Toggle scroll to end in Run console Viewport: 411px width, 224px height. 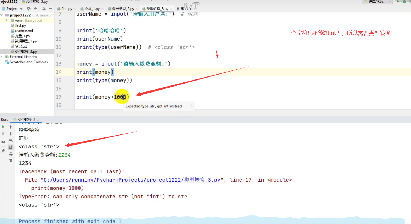coord(11,147)
